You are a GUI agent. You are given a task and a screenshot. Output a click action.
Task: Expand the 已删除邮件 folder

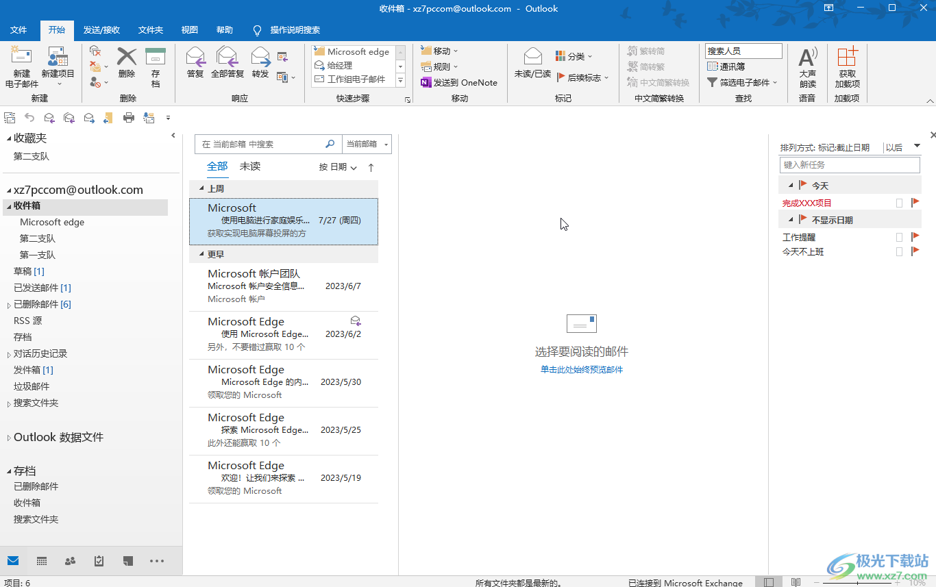pyautogui.click(x=9, y=305)
